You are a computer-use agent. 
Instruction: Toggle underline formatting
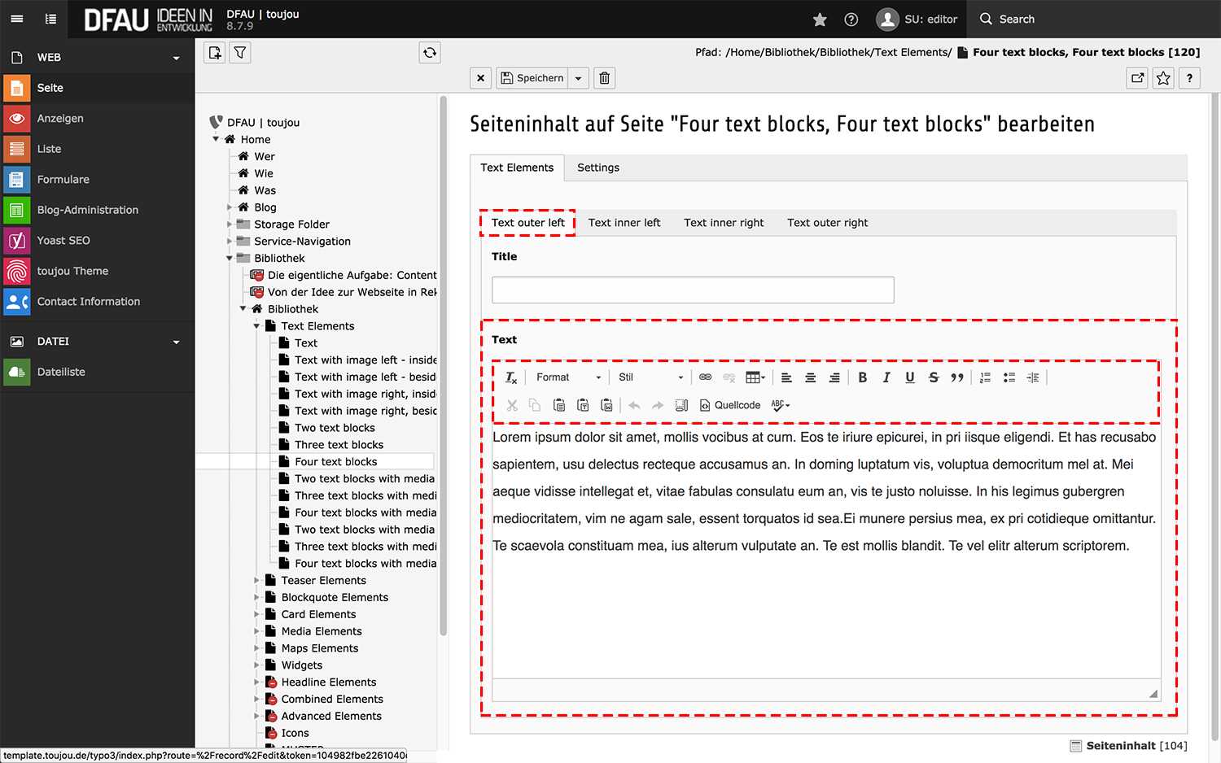coord(910,377)
